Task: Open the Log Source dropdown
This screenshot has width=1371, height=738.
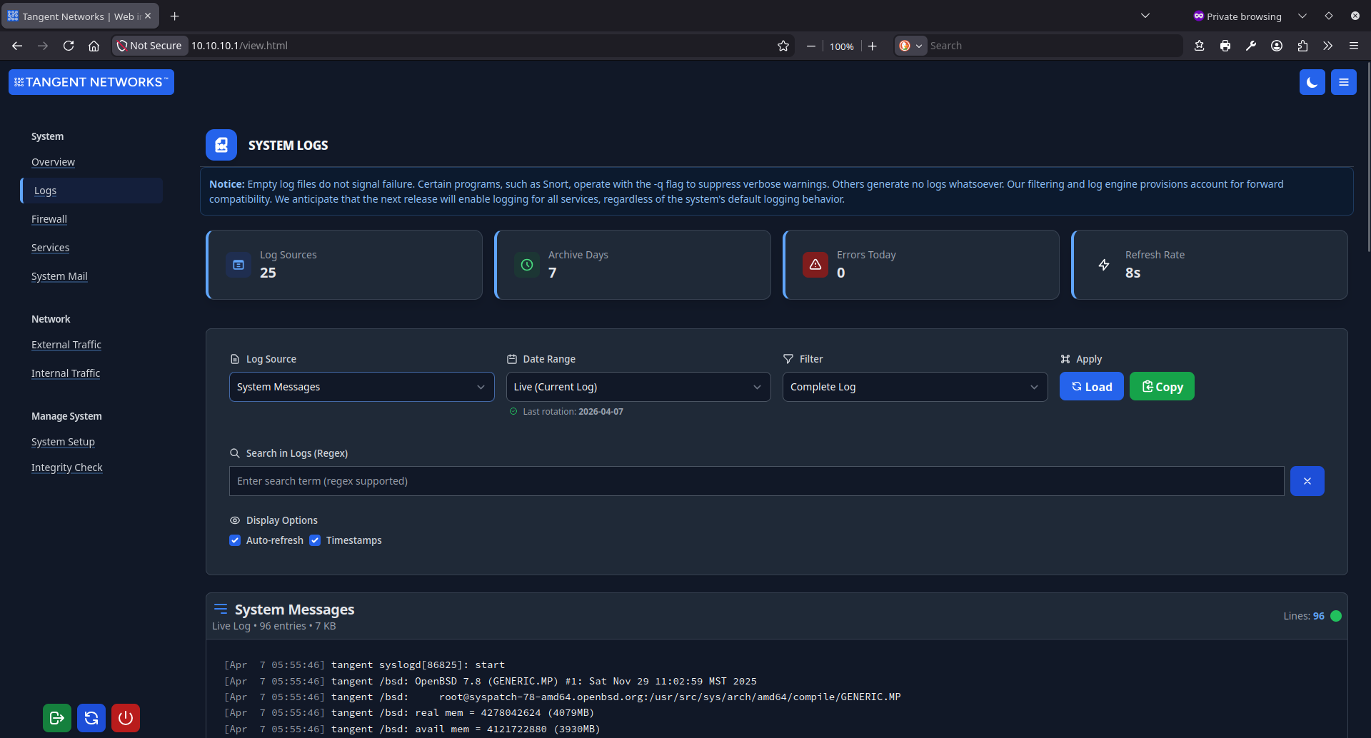Action: click(361, 386)
